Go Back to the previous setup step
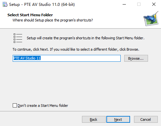This screenshot has height=126, width=161. tap(94, 120)
